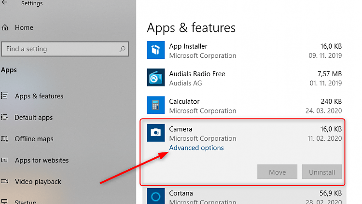Viewport: 362px width, 204px height.
Task: Click the date 01. 11. 2019
Action: click(x=325, y=83)
